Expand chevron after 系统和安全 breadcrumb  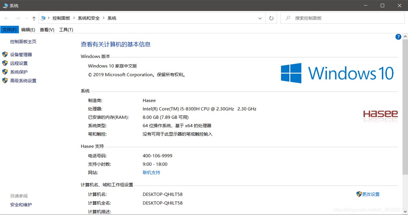tap(104, 18)
